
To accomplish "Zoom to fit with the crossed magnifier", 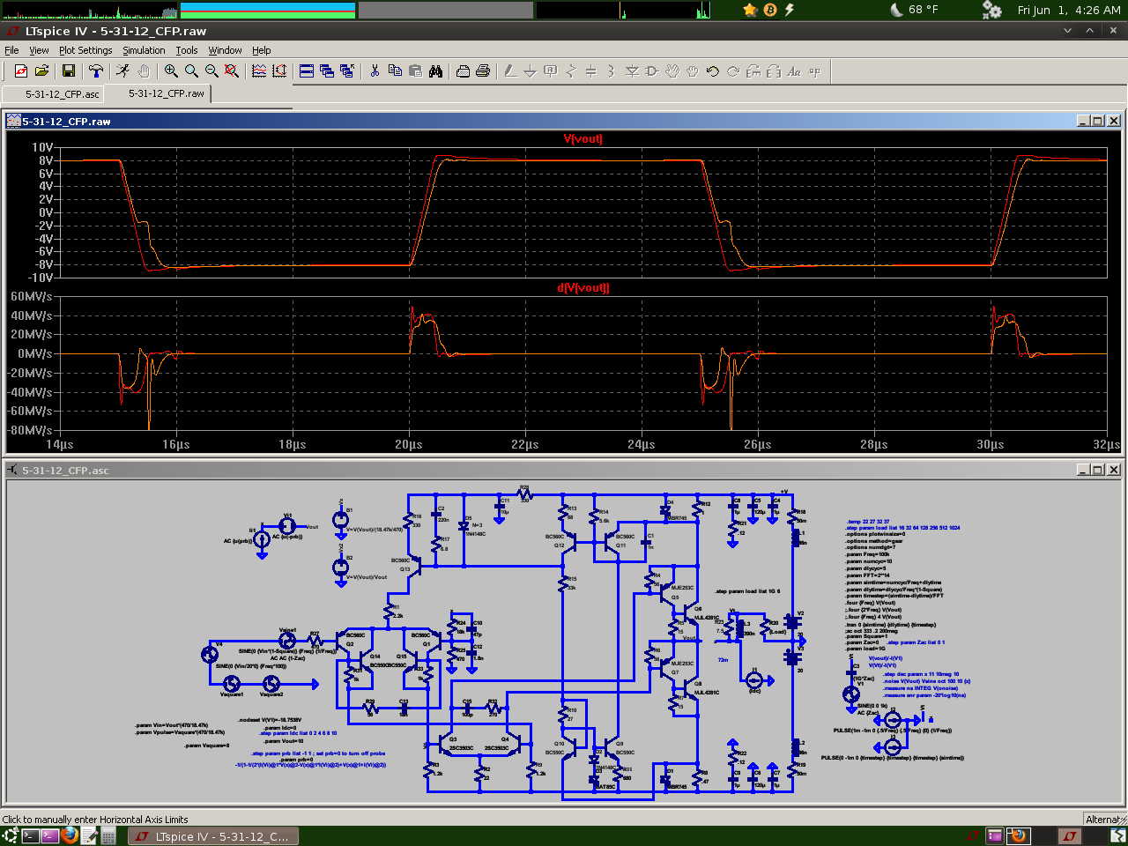I will point(232,71).
